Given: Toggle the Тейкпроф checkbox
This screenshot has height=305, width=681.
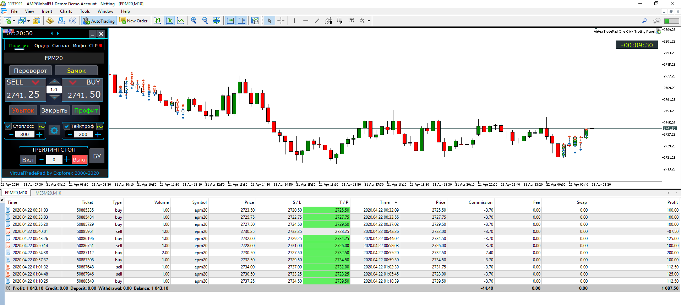Looking at the screenshot, I should [67, 126].
